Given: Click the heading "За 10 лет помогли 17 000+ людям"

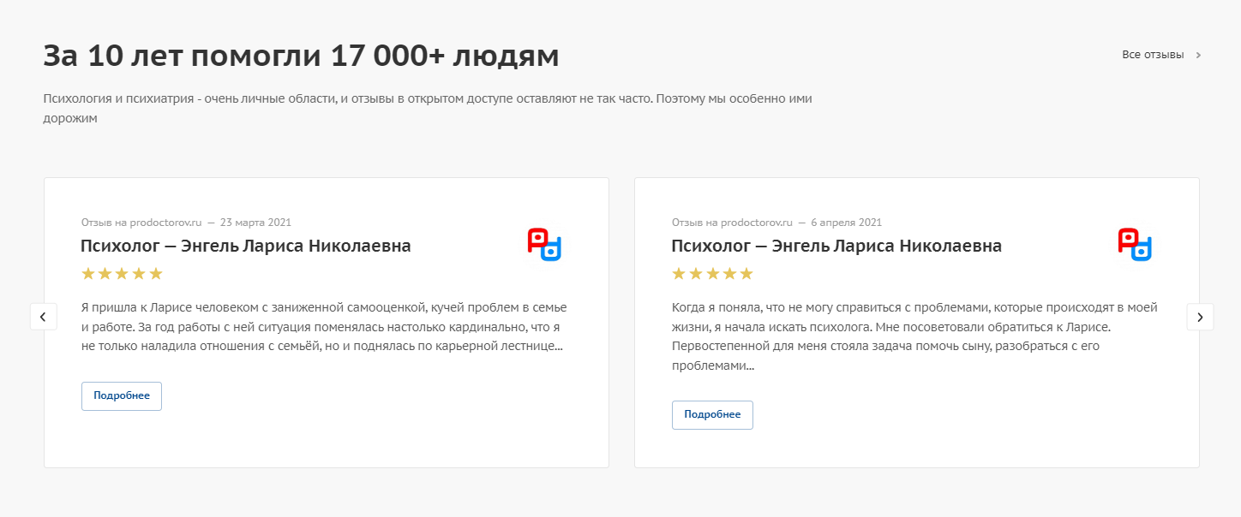Looking at the screenshot, I should click(x=301, y=56).
